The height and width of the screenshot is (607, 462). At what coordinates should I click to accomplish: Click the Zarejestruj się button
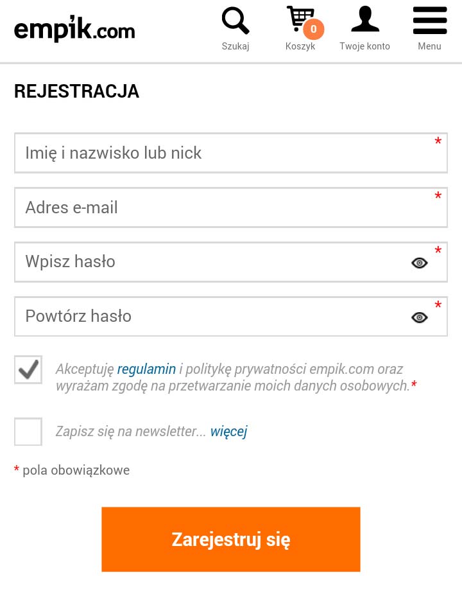(x=231, y=540)
